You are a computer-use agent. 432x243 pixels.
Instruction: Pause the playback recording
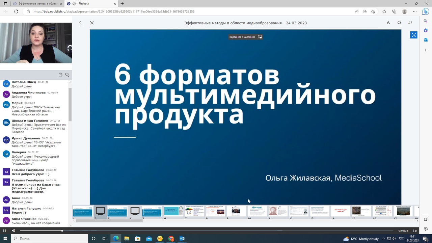(x=4, y=231)
